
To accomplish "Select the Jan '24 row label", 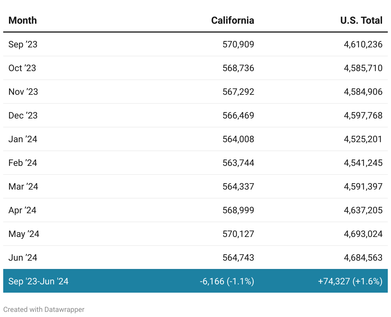I will [x=23, y=139].
